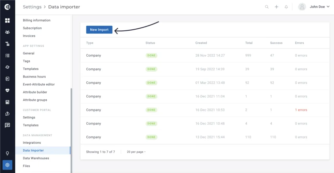Open Subscription settings
The height and width of the screenshot is (173, 334).
tap(32, 28)
